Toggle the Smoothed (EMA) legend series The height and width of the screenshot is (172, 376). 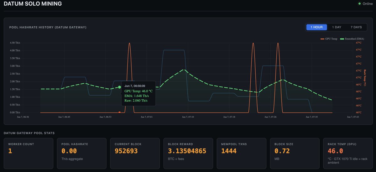point(352,39)
